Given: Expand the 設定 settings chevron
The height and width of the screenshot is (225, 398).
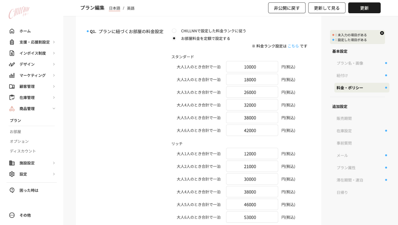Looking at the screenshot, I should pos(54,174).
